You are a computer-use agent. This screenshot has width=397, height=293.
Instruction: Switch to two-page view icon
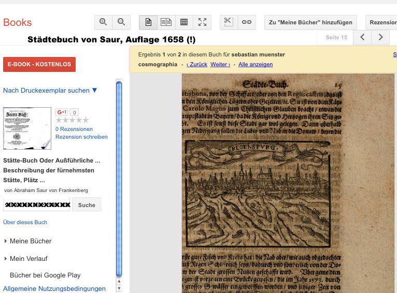point(166,22)
